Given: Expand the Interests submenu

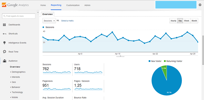Looking at the screenshot, I should tap(16, 77).
